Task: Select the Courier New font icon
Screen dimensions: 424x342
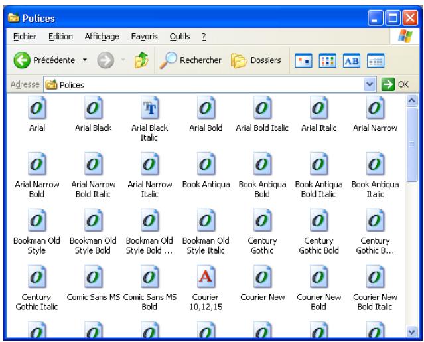Action: pyautogui.click(x=262, y=276)
